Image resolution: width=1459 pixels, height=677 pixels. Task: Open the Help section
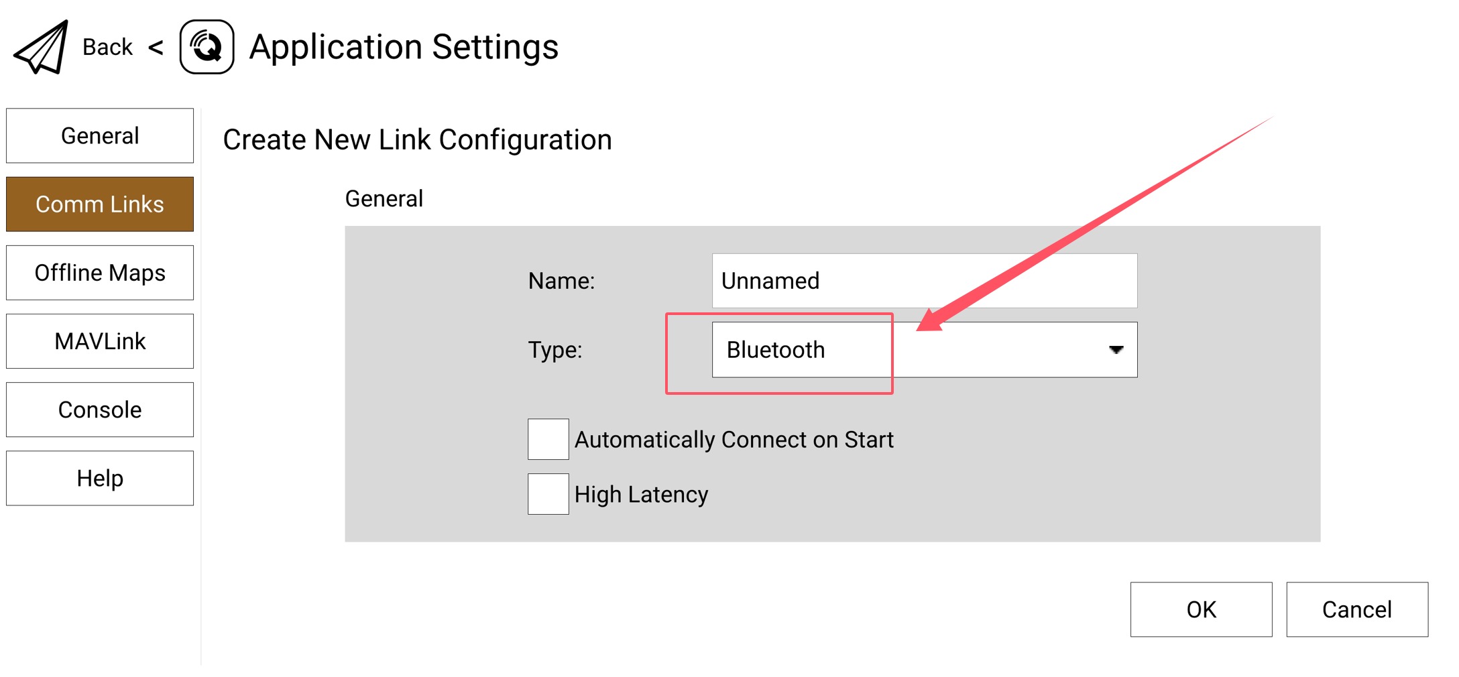coord(100,478)
